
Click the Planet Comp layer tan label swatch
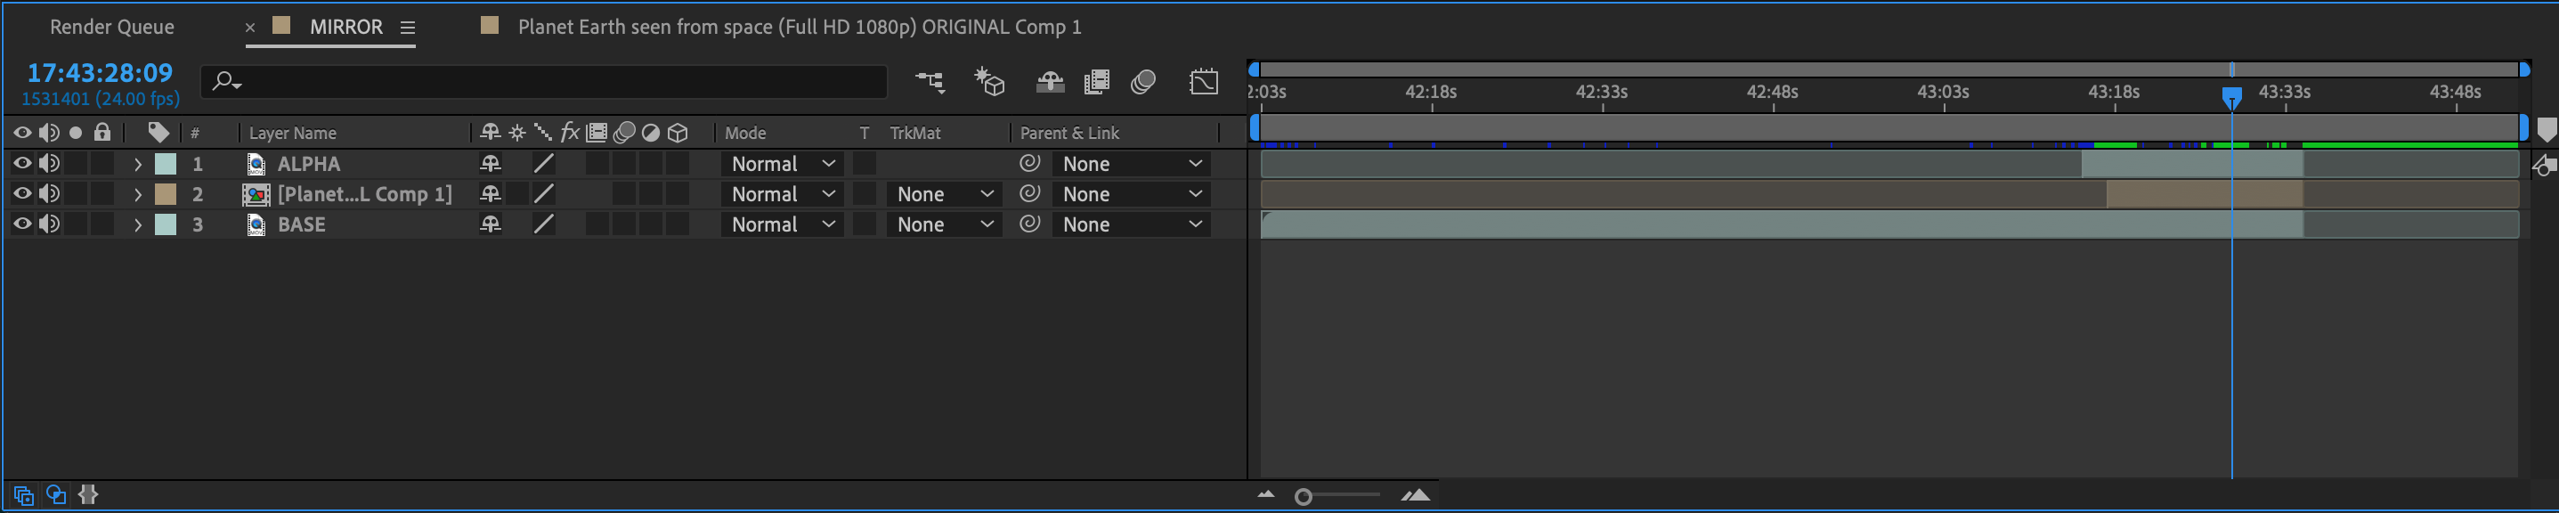click(166, 194)
